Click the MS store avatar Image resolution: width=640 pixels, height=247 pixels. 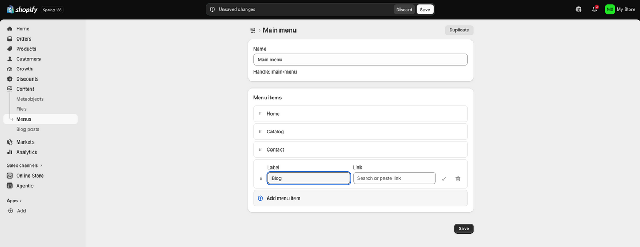pyautogui.click(x=610, y=10)
